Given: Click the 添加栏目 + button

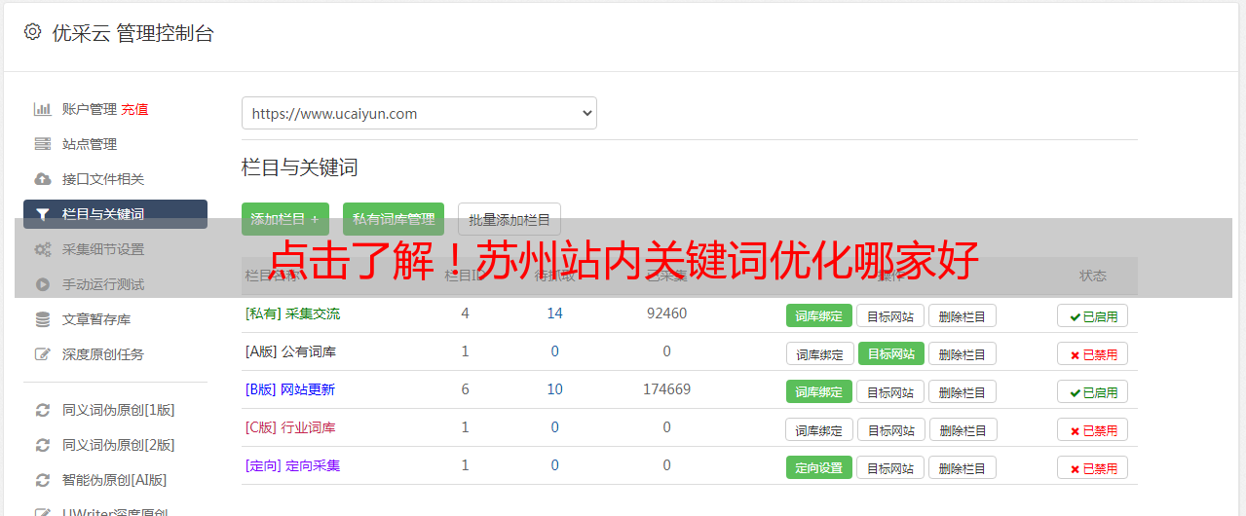Looking at the screenshot, I should (x=285, y=219).
